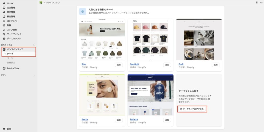Open コンテンツ in the sidebar
The image size is (264, 132).
pos(12,21)
